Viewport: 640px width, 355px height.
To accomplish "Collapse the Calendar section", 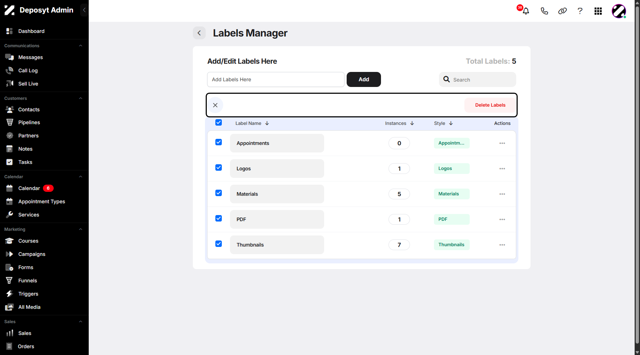I will 80,177.
